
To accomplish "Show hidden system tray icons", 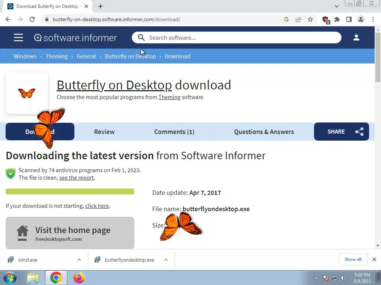I will pos(316,278).
